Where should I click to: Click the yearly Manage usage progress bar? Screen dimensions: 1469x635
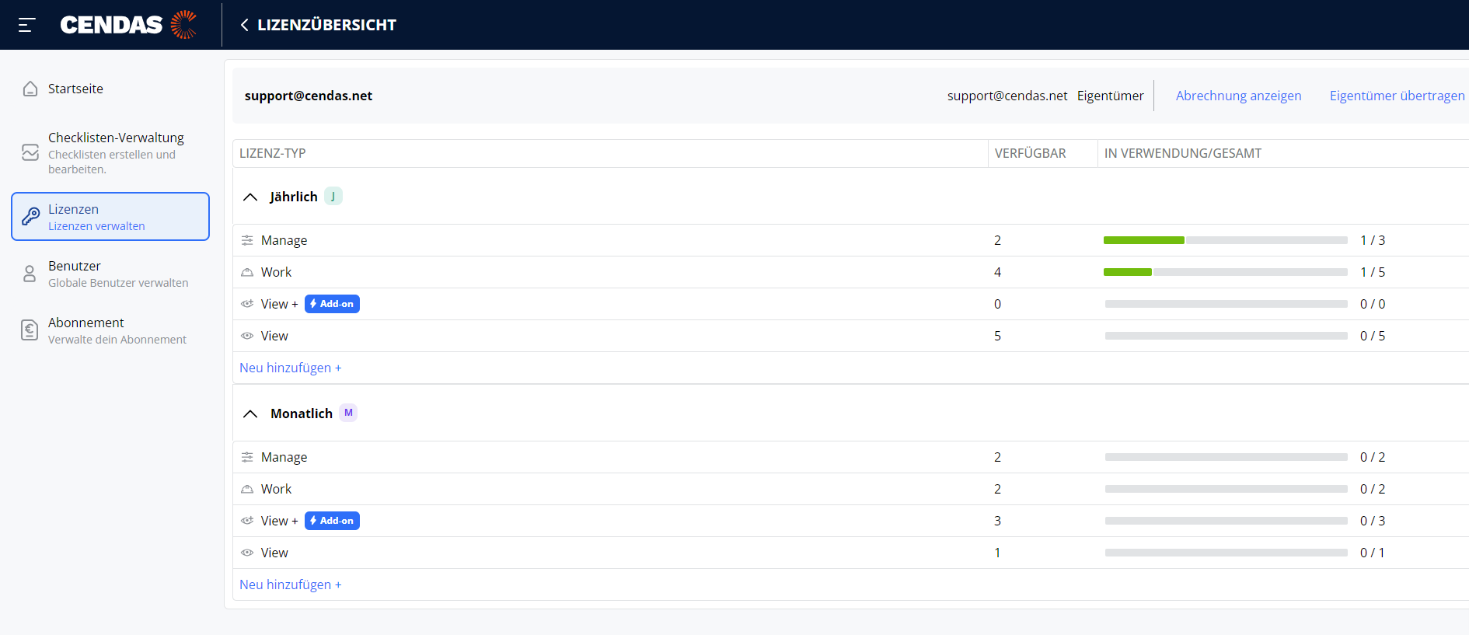tap(1225, 240)
